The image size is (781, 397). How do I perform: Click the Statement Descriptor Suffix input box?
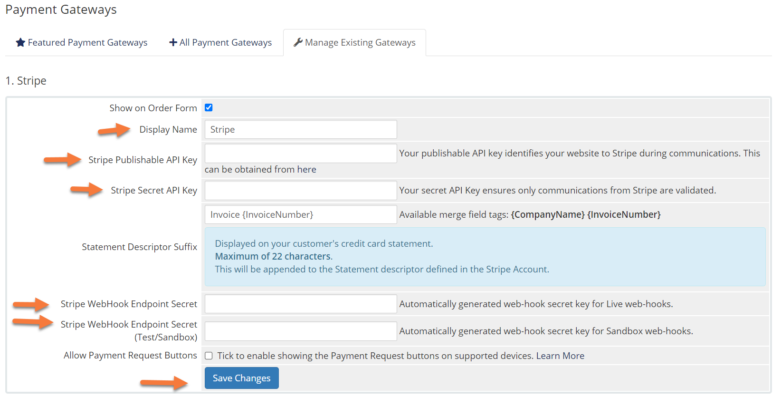tap(300, 215)
